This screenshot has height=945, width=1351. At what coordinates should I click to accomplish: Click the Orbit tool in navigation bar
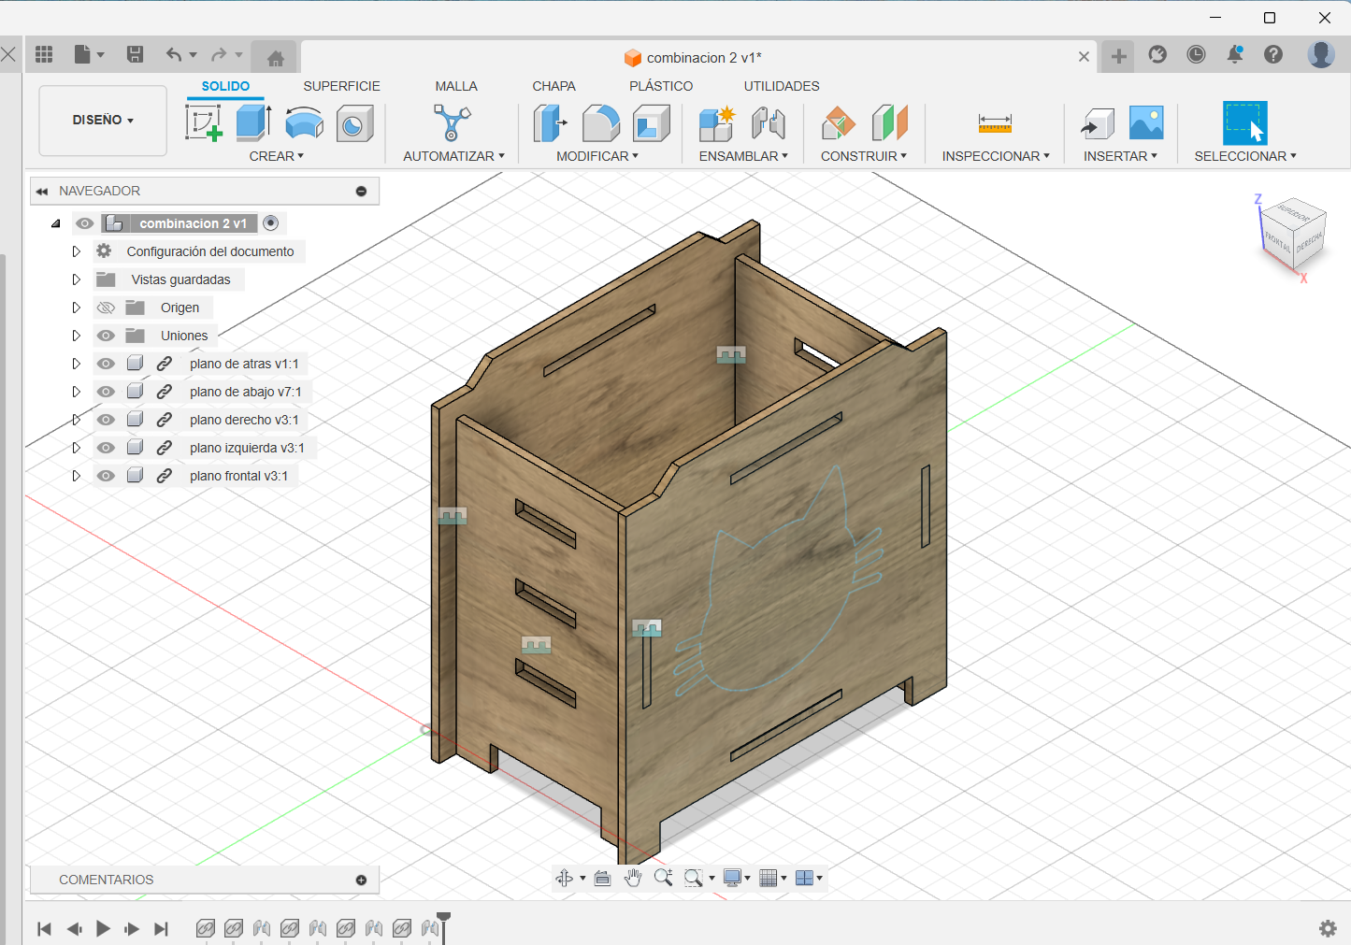click(x=565, y=878)
